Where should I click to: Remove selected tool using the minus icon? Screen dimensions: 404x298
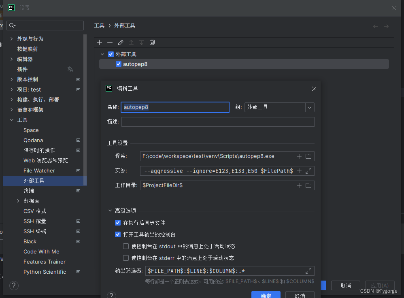coord(110,42)
